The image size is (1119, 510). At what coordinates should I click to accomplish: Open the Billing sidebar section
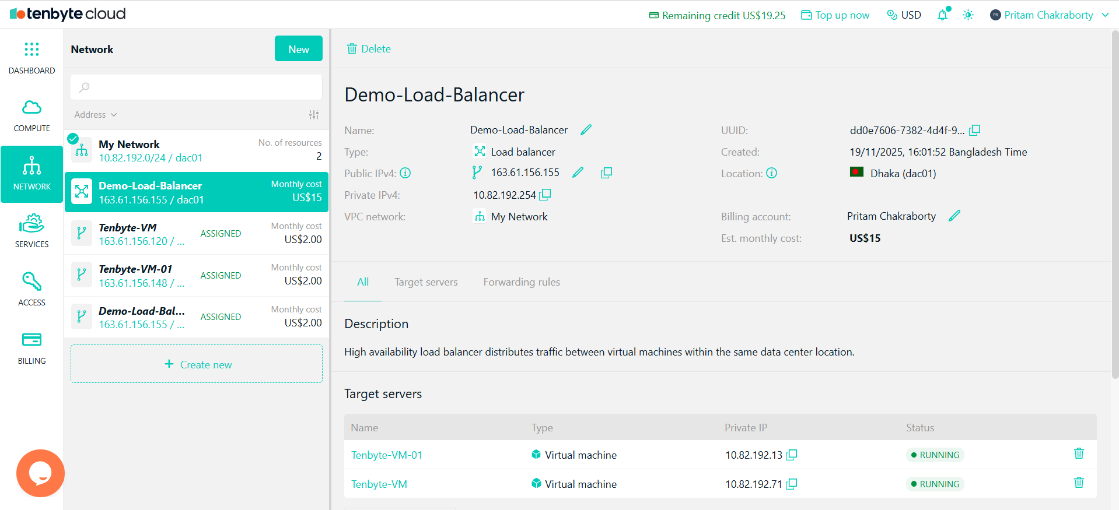click(32, 348)
